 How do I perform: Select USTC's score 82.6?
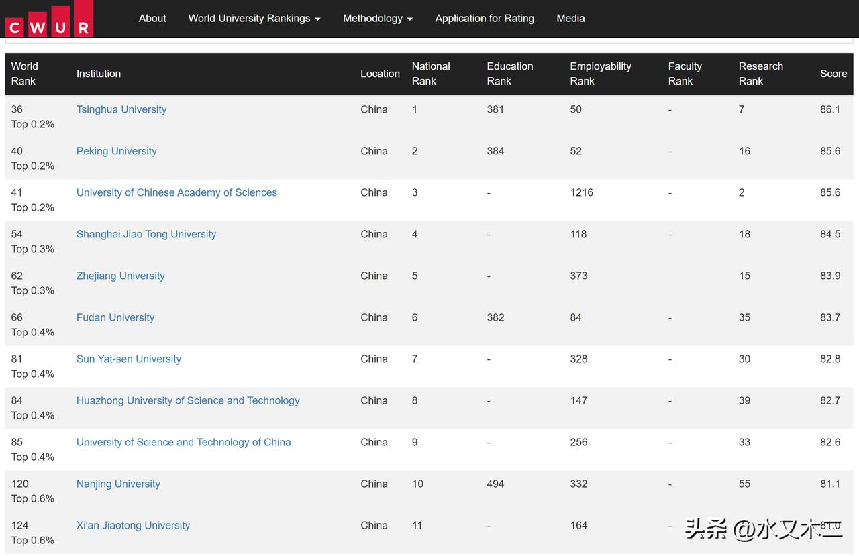pyautogui.click(x=830, y=442)
